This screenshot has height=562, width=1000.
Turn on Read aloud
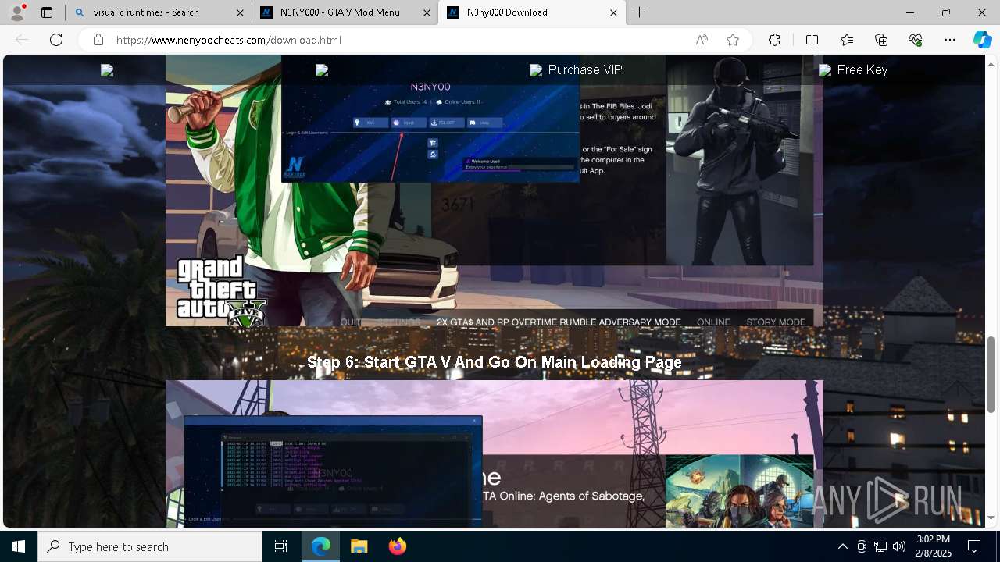702,40
